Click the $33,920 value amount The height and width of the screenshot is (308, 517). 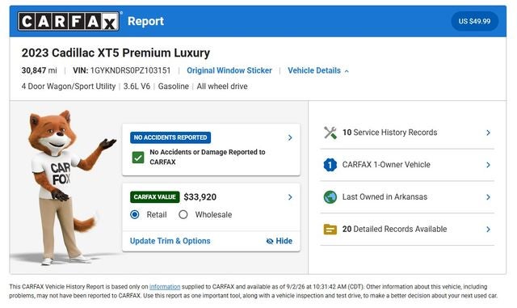(200, 197)
